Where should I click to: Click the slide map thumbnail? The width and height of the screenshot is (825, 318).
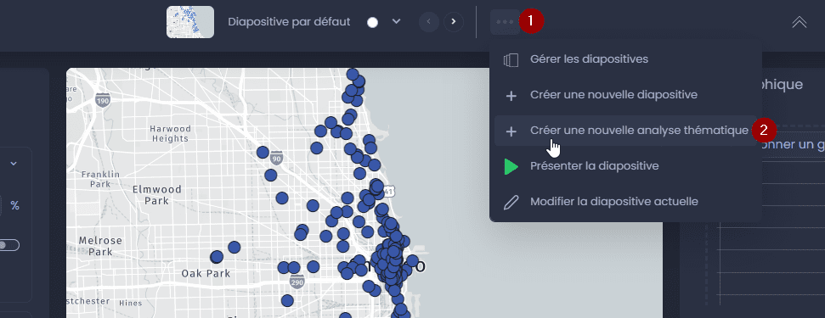coord(190,22)
